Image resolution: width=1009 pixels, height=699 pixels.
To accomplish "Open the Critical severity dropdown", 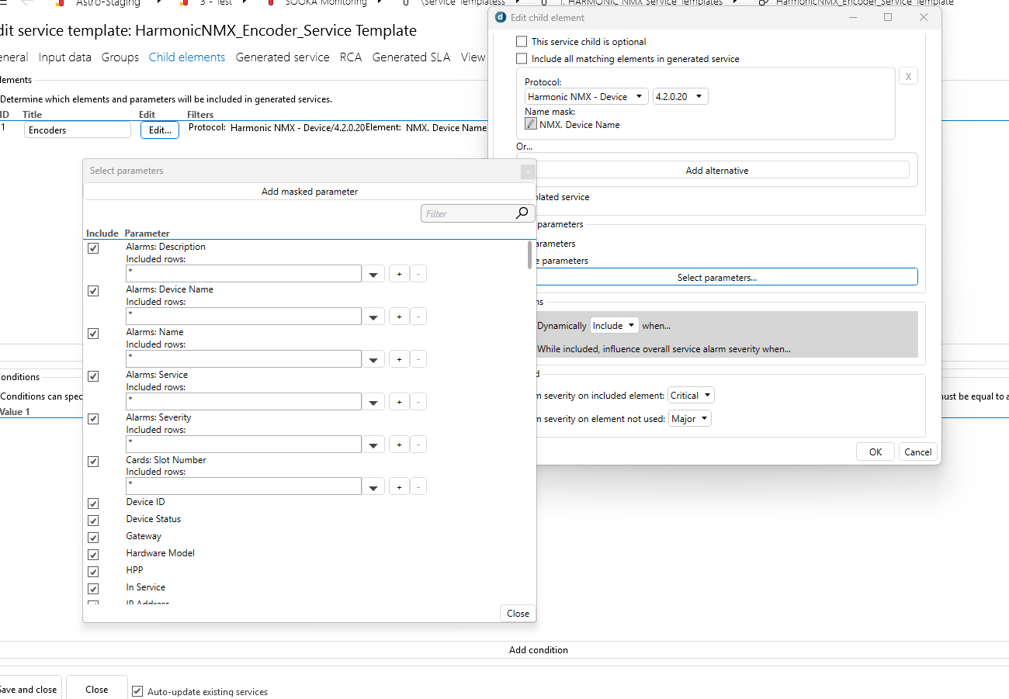I will pos(691,396).
